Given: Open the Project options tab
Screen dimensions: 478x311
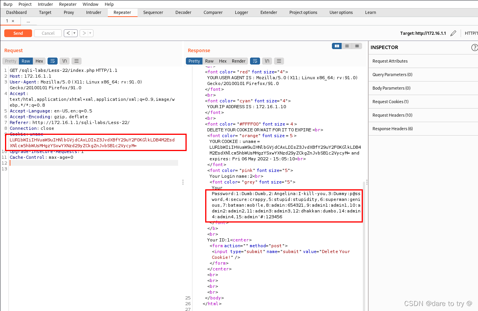Looking at the screenshot, I should point(303,12).
